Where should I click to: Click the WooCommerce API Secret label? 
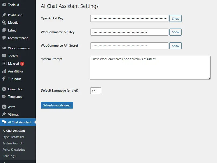tap(59, 46)
